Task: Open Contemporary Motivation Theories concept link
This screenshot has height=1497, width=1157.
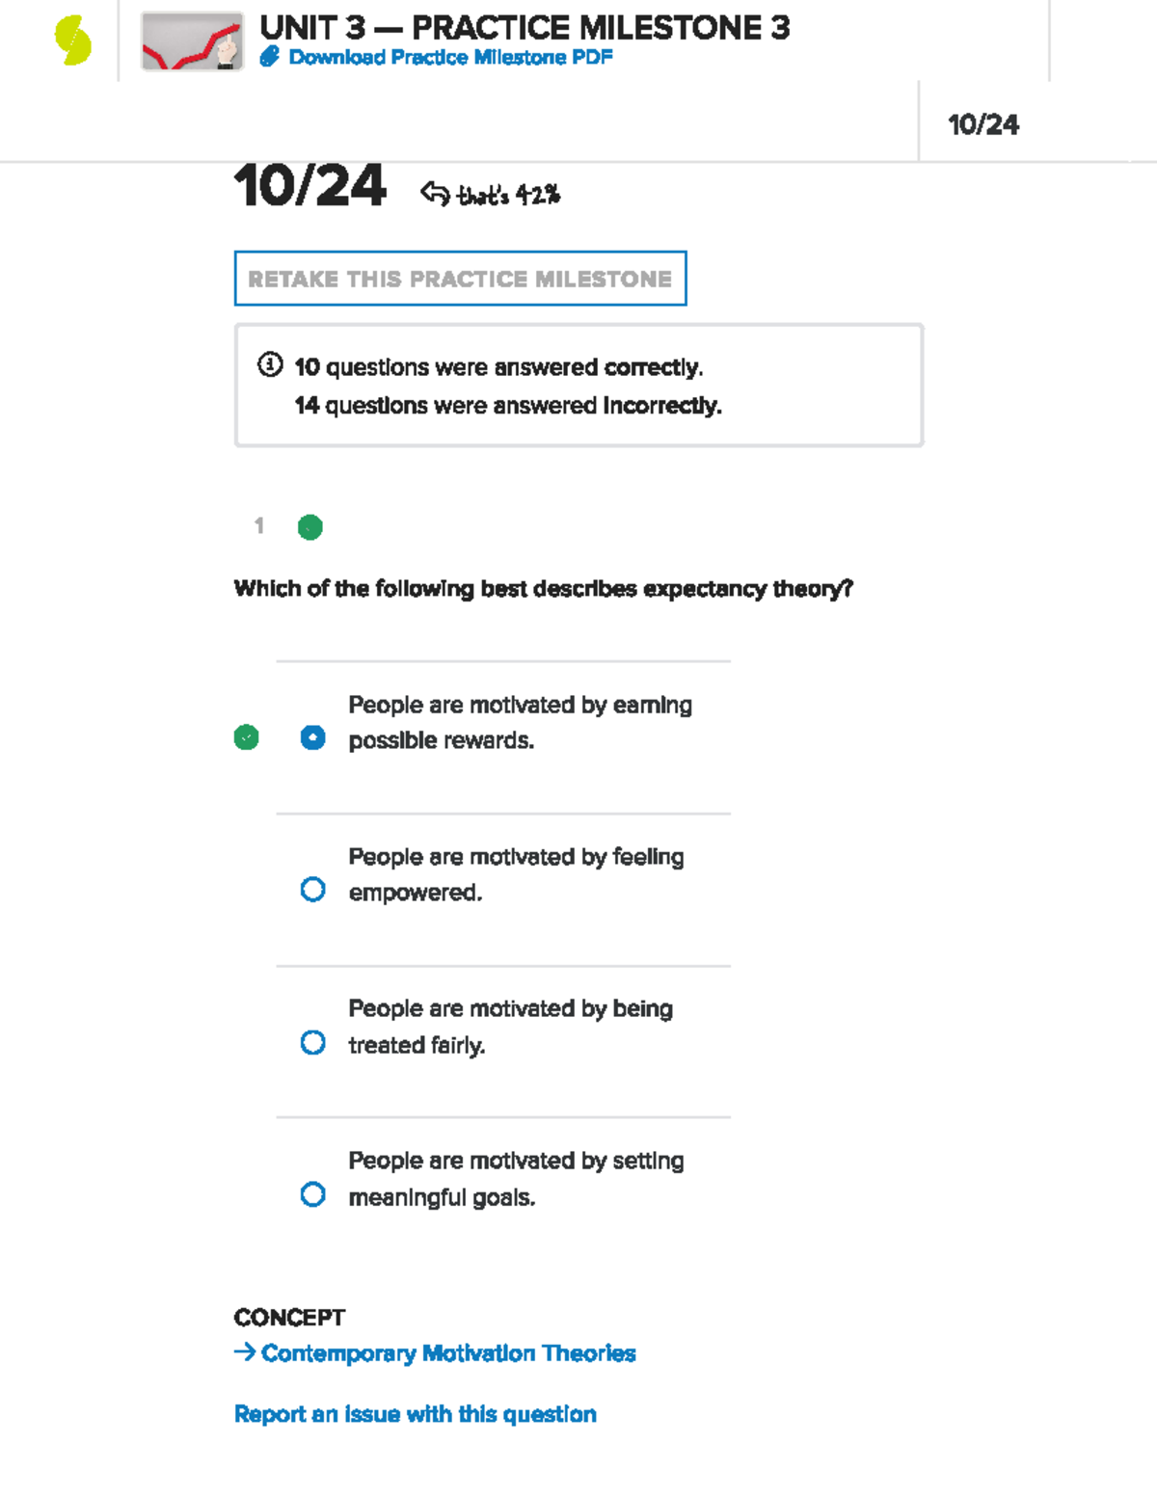Action: pos(448,1353)
